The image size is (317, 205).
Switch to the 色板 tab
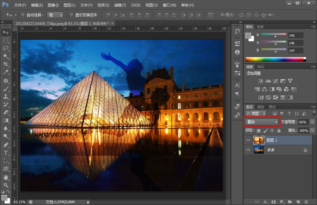tap(260, 27)
